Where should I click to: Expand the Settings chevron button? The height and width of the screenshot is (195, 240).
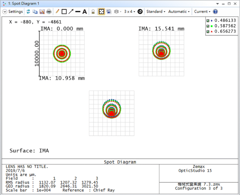tap(5, 12)
